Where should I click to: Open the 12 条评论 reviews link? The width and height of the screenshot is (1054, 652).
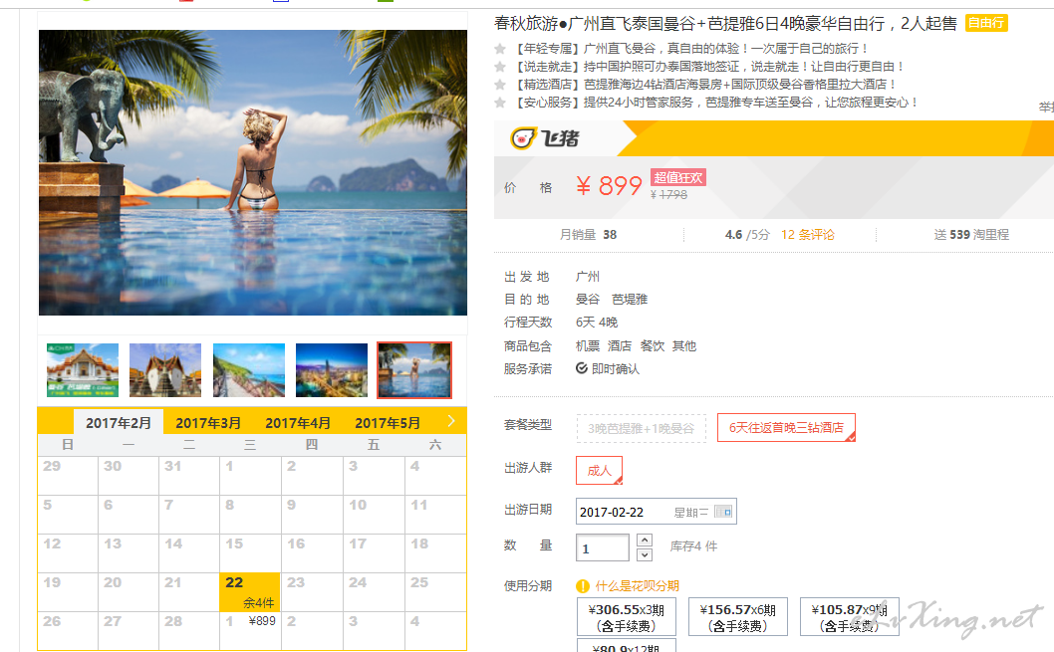pos(807,234)
